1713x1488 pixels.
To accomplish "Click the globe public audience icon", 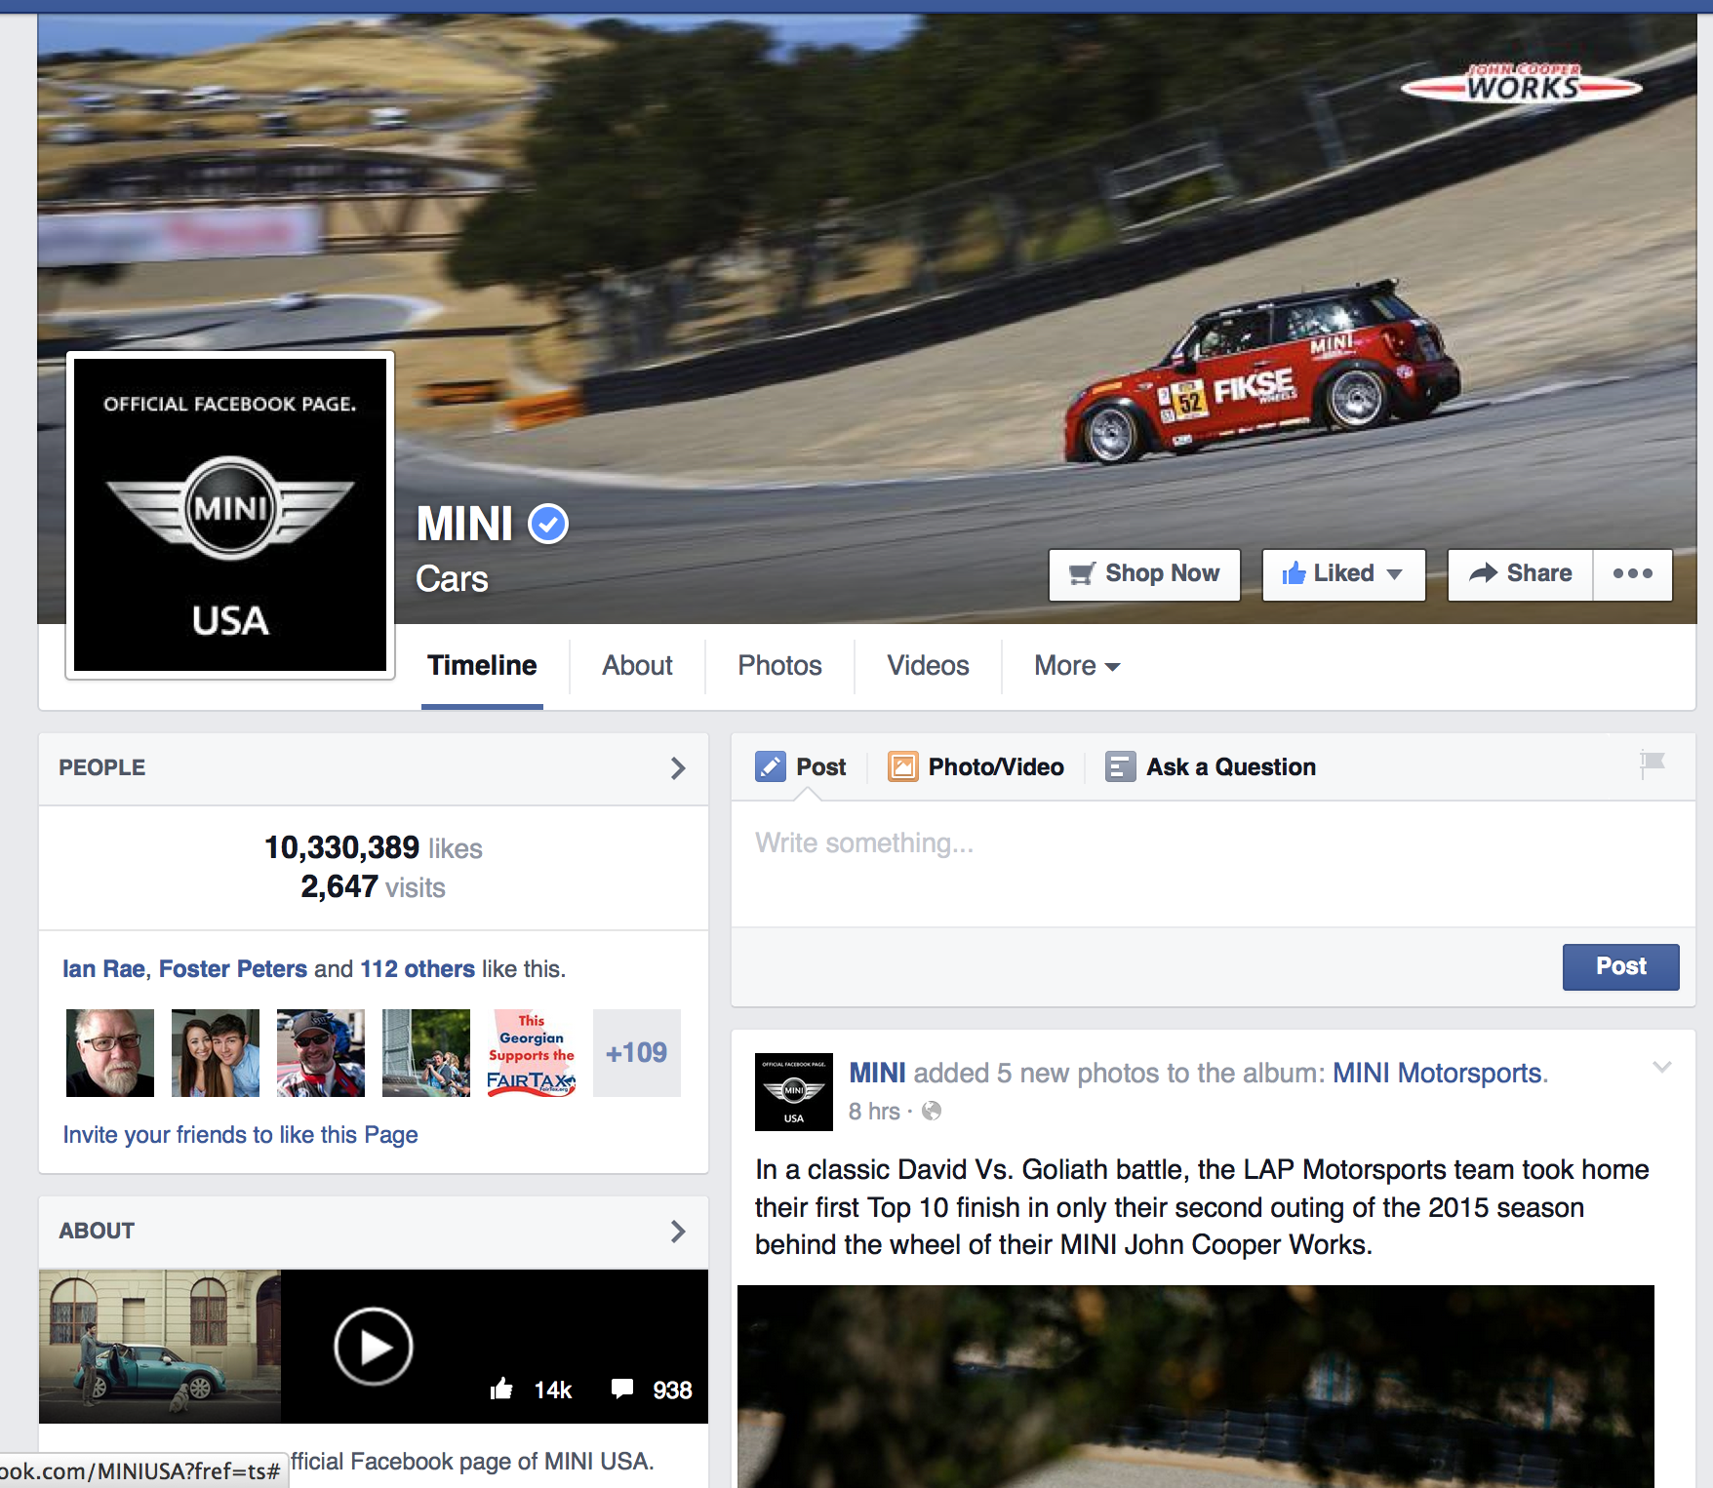I will 932,1111.
